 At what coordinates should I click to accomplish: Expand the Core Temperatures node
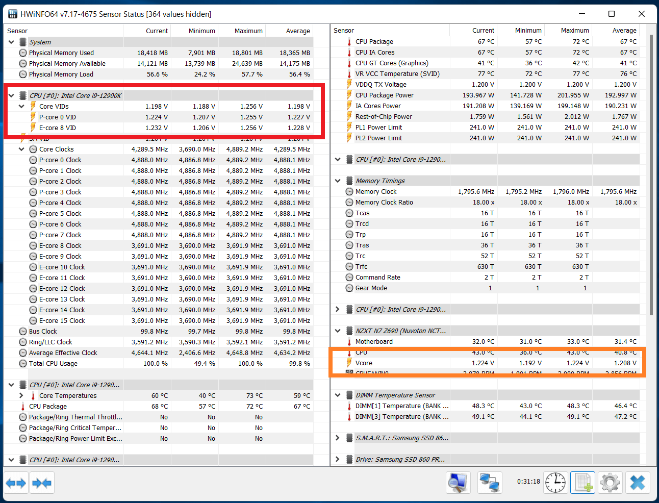pyautogui.click(x=21, y=395)
